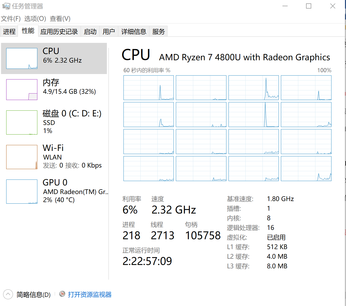Maximize the Task Manager window
Screen dimensions: 346x306
pyautogui.click(x=309, y=6)
